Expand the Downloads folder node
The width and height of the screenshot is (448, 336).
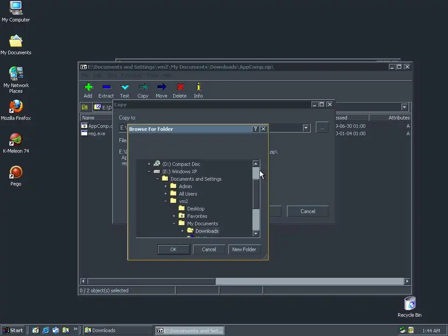coord(182,231)
